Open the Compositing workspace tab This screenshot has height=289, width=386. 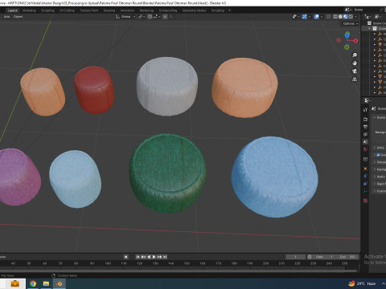coord(168,10)
